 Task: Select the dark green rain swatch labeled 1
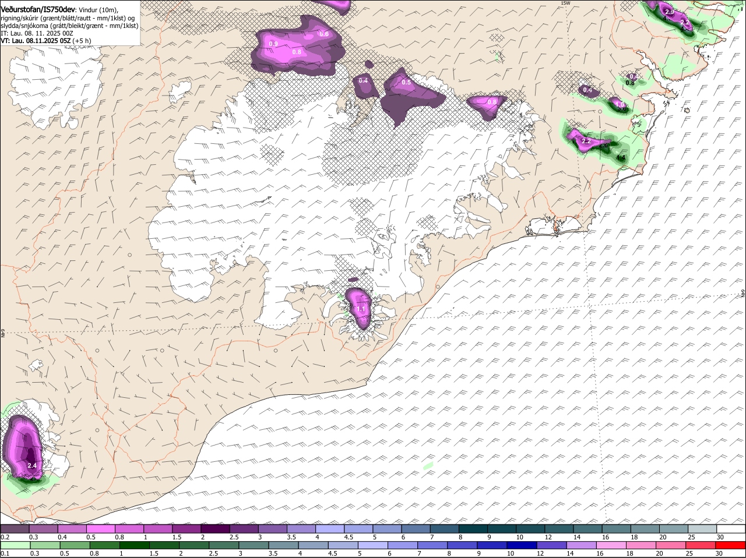tap(133, 545)
